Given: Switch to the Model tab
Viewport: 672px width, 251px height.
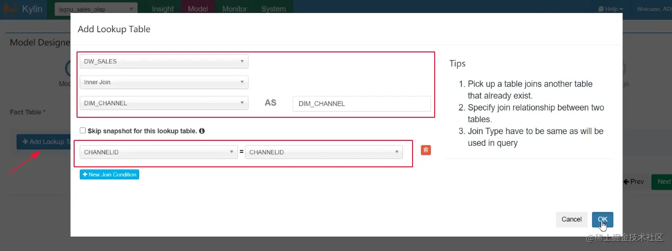Looking at the screenshot, I should (198, 9).
